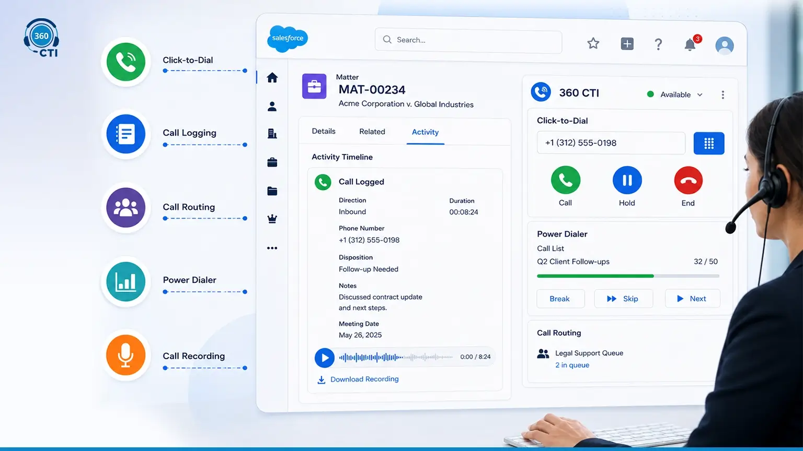803x451 pixels.
Task: Open the folder icon in sidebar
Action: [272, 191]
